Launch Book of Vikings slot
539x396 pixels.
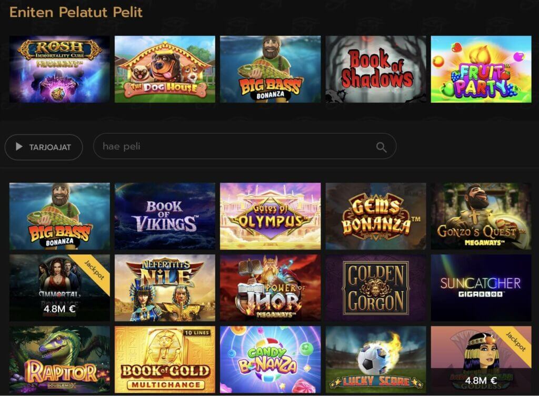click(x=165, y=216)
